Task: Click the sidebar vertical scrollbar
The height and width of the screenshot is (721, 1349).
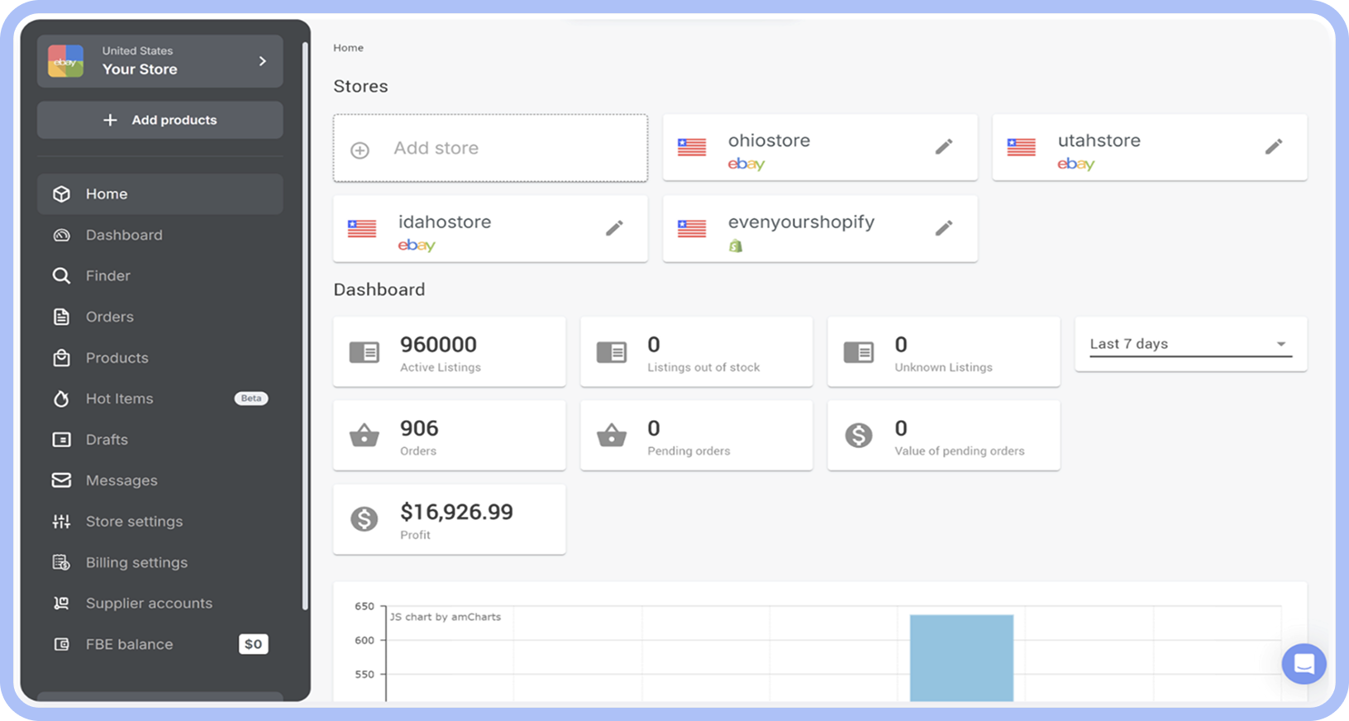Action: coord(305,327)
